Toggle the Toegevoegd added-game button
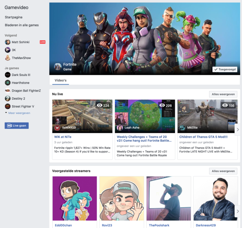Screen dimensions: 242x228 click(x=225, y=69)
